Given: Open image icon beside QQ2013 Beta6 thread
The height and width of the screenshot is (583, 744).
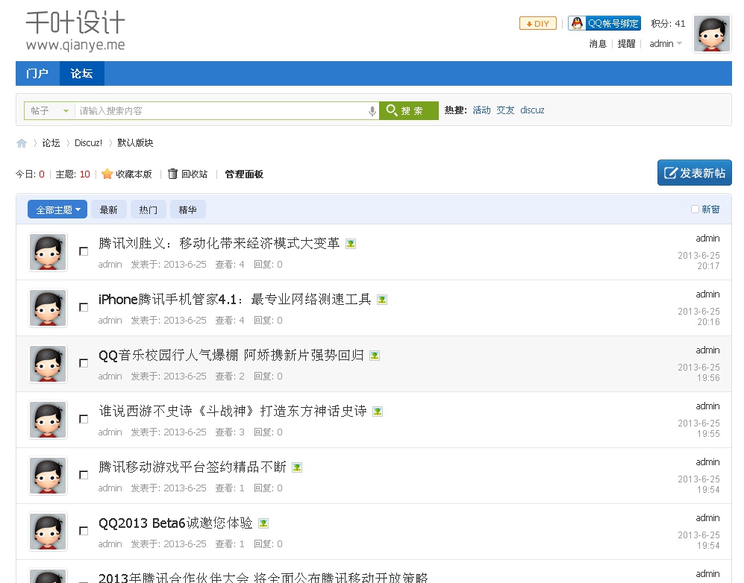Looking at the screenshot, I should coord(263,523).
